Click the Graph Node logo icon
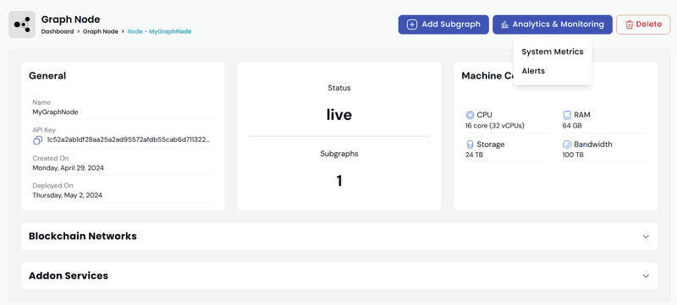The width and height of the screenshot is (677, 305). click(x=22, y=25)
